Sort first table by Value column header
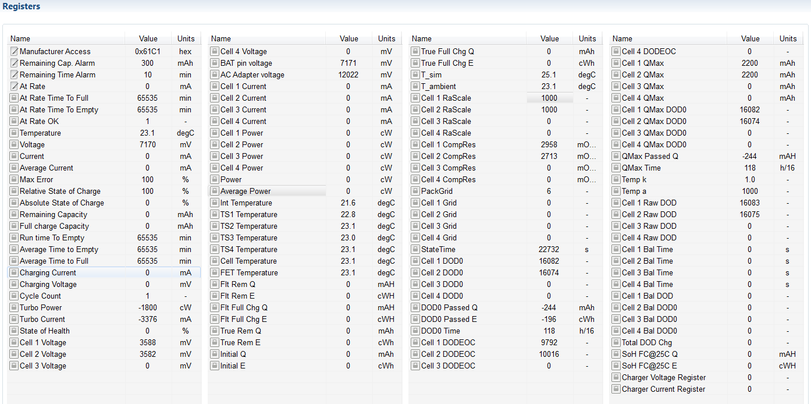Image resolution: width=811 pixels, height=404 pixels. point(148,39)
